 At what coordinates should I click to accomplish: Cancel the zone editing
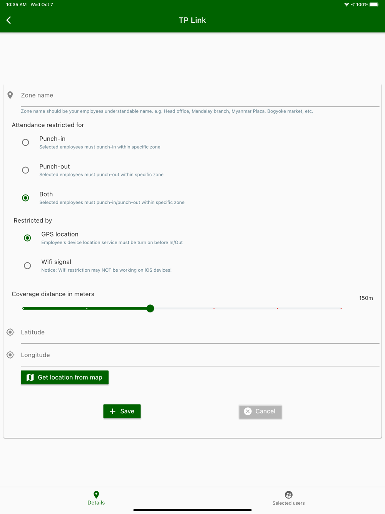click(x=260, y=412)
